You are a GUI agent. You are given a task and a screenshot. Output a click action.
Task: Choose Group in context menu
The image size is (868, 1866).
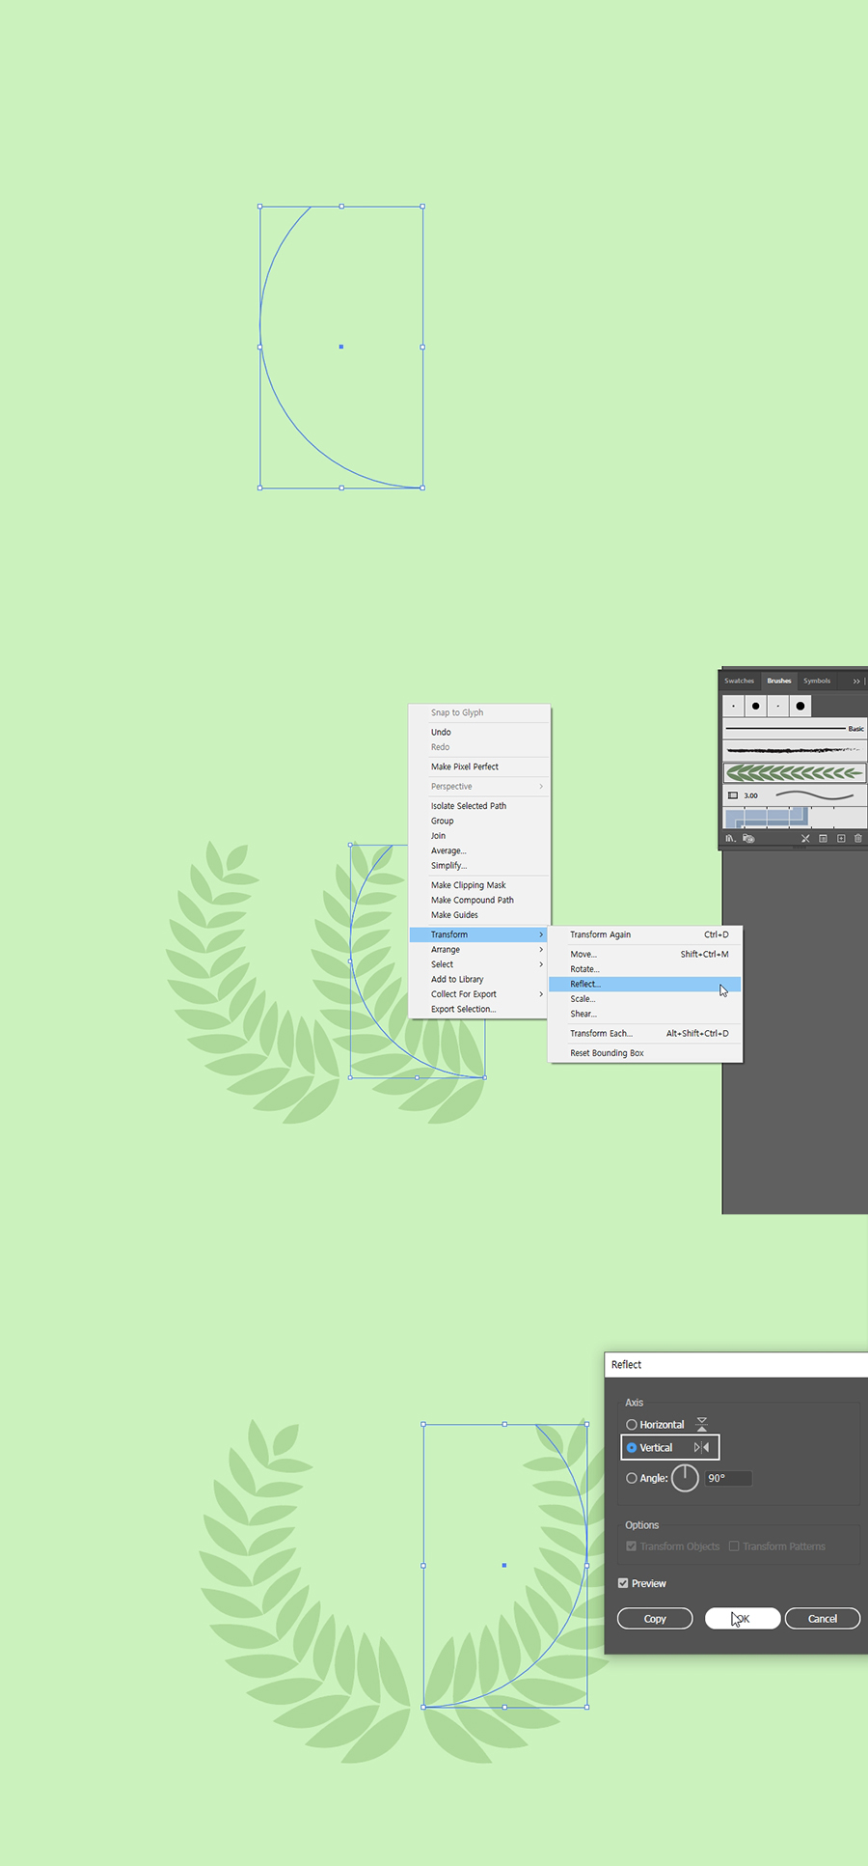tap(478, 821)
